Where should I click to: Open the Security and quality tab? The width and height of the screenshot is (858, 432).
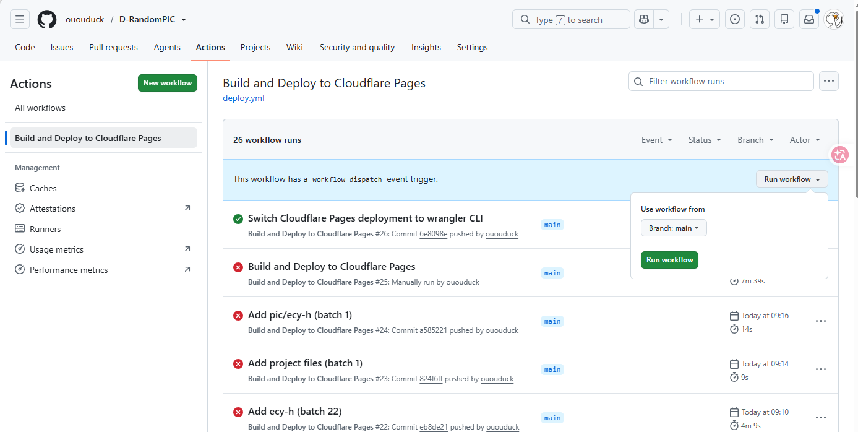click(357, 47)
